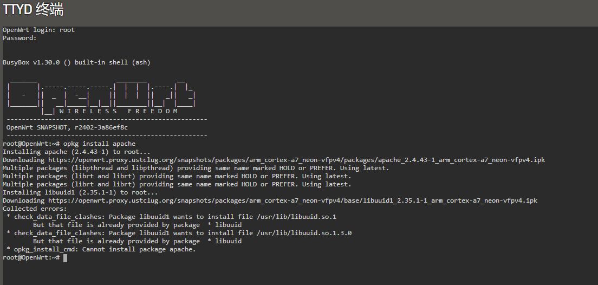
Task: Click the first librt HOLD or PREFER warning
Action: pyautogui.click(x=177, y=176)
